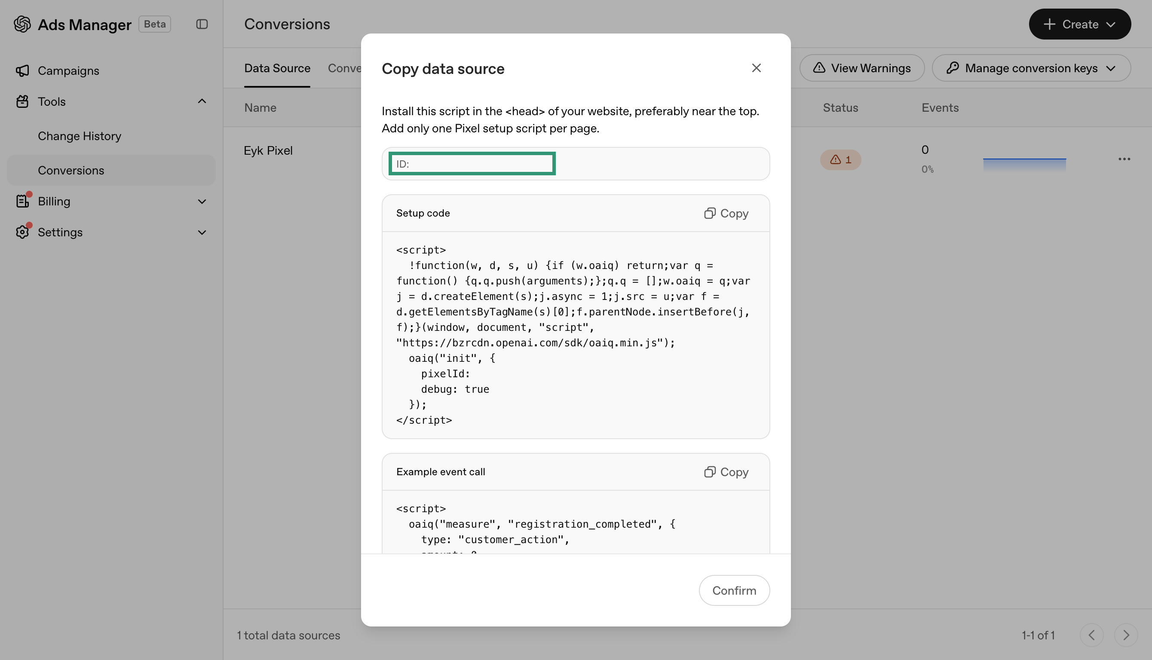Toggle the sidebar collapse icon
1152x660 pixels.
coord(202,24)
